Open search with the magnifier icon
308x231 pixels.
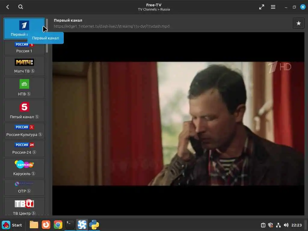pyautogui.click(x=21, y=7)
